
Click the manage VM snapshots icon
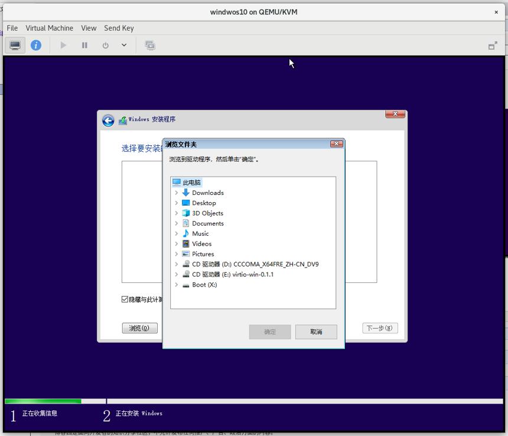pyautogui.click(x=150, y=45)
